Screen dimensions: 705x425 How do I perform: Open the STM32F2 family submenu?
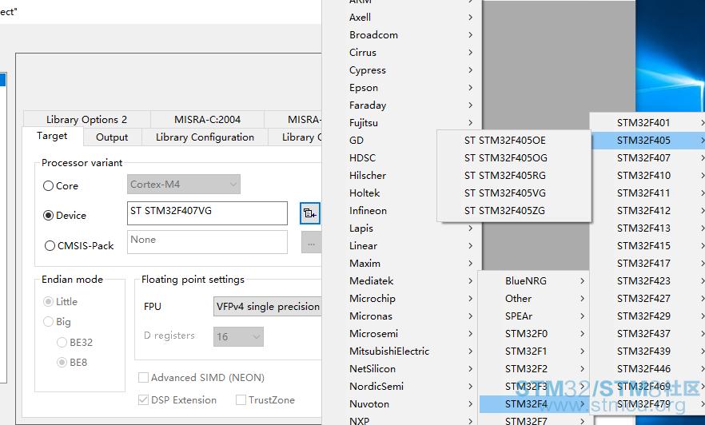coord(534,368)
